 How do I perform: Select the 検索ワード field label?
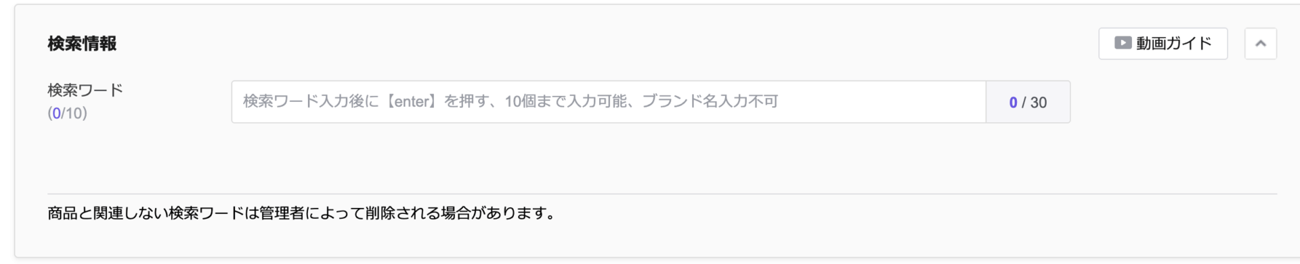(x=85, y=90)
